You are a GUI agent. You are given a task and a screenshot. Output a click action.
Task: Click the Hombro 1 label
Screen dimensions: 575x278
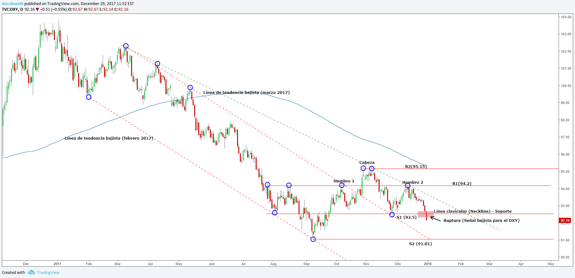344,181
